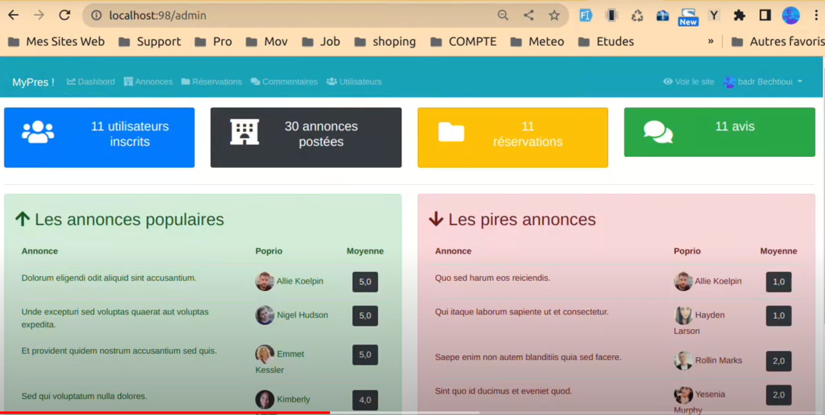The image size is (825, 415).
Task: Click the chat bubbles icon on avis card
Action: pos(658,132)
